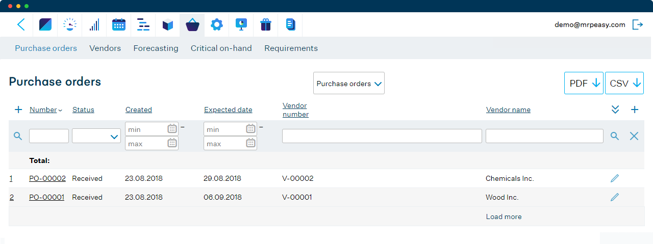Open the settings gear icon

(x=217, y=24)
